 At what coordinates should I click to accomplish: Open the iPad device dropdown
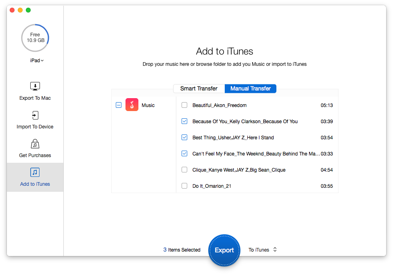tap(37, 61)
